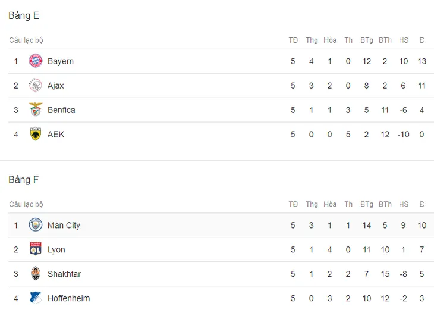
Task: Open the Hoffenheim team name link
Action: pos(68,298)
